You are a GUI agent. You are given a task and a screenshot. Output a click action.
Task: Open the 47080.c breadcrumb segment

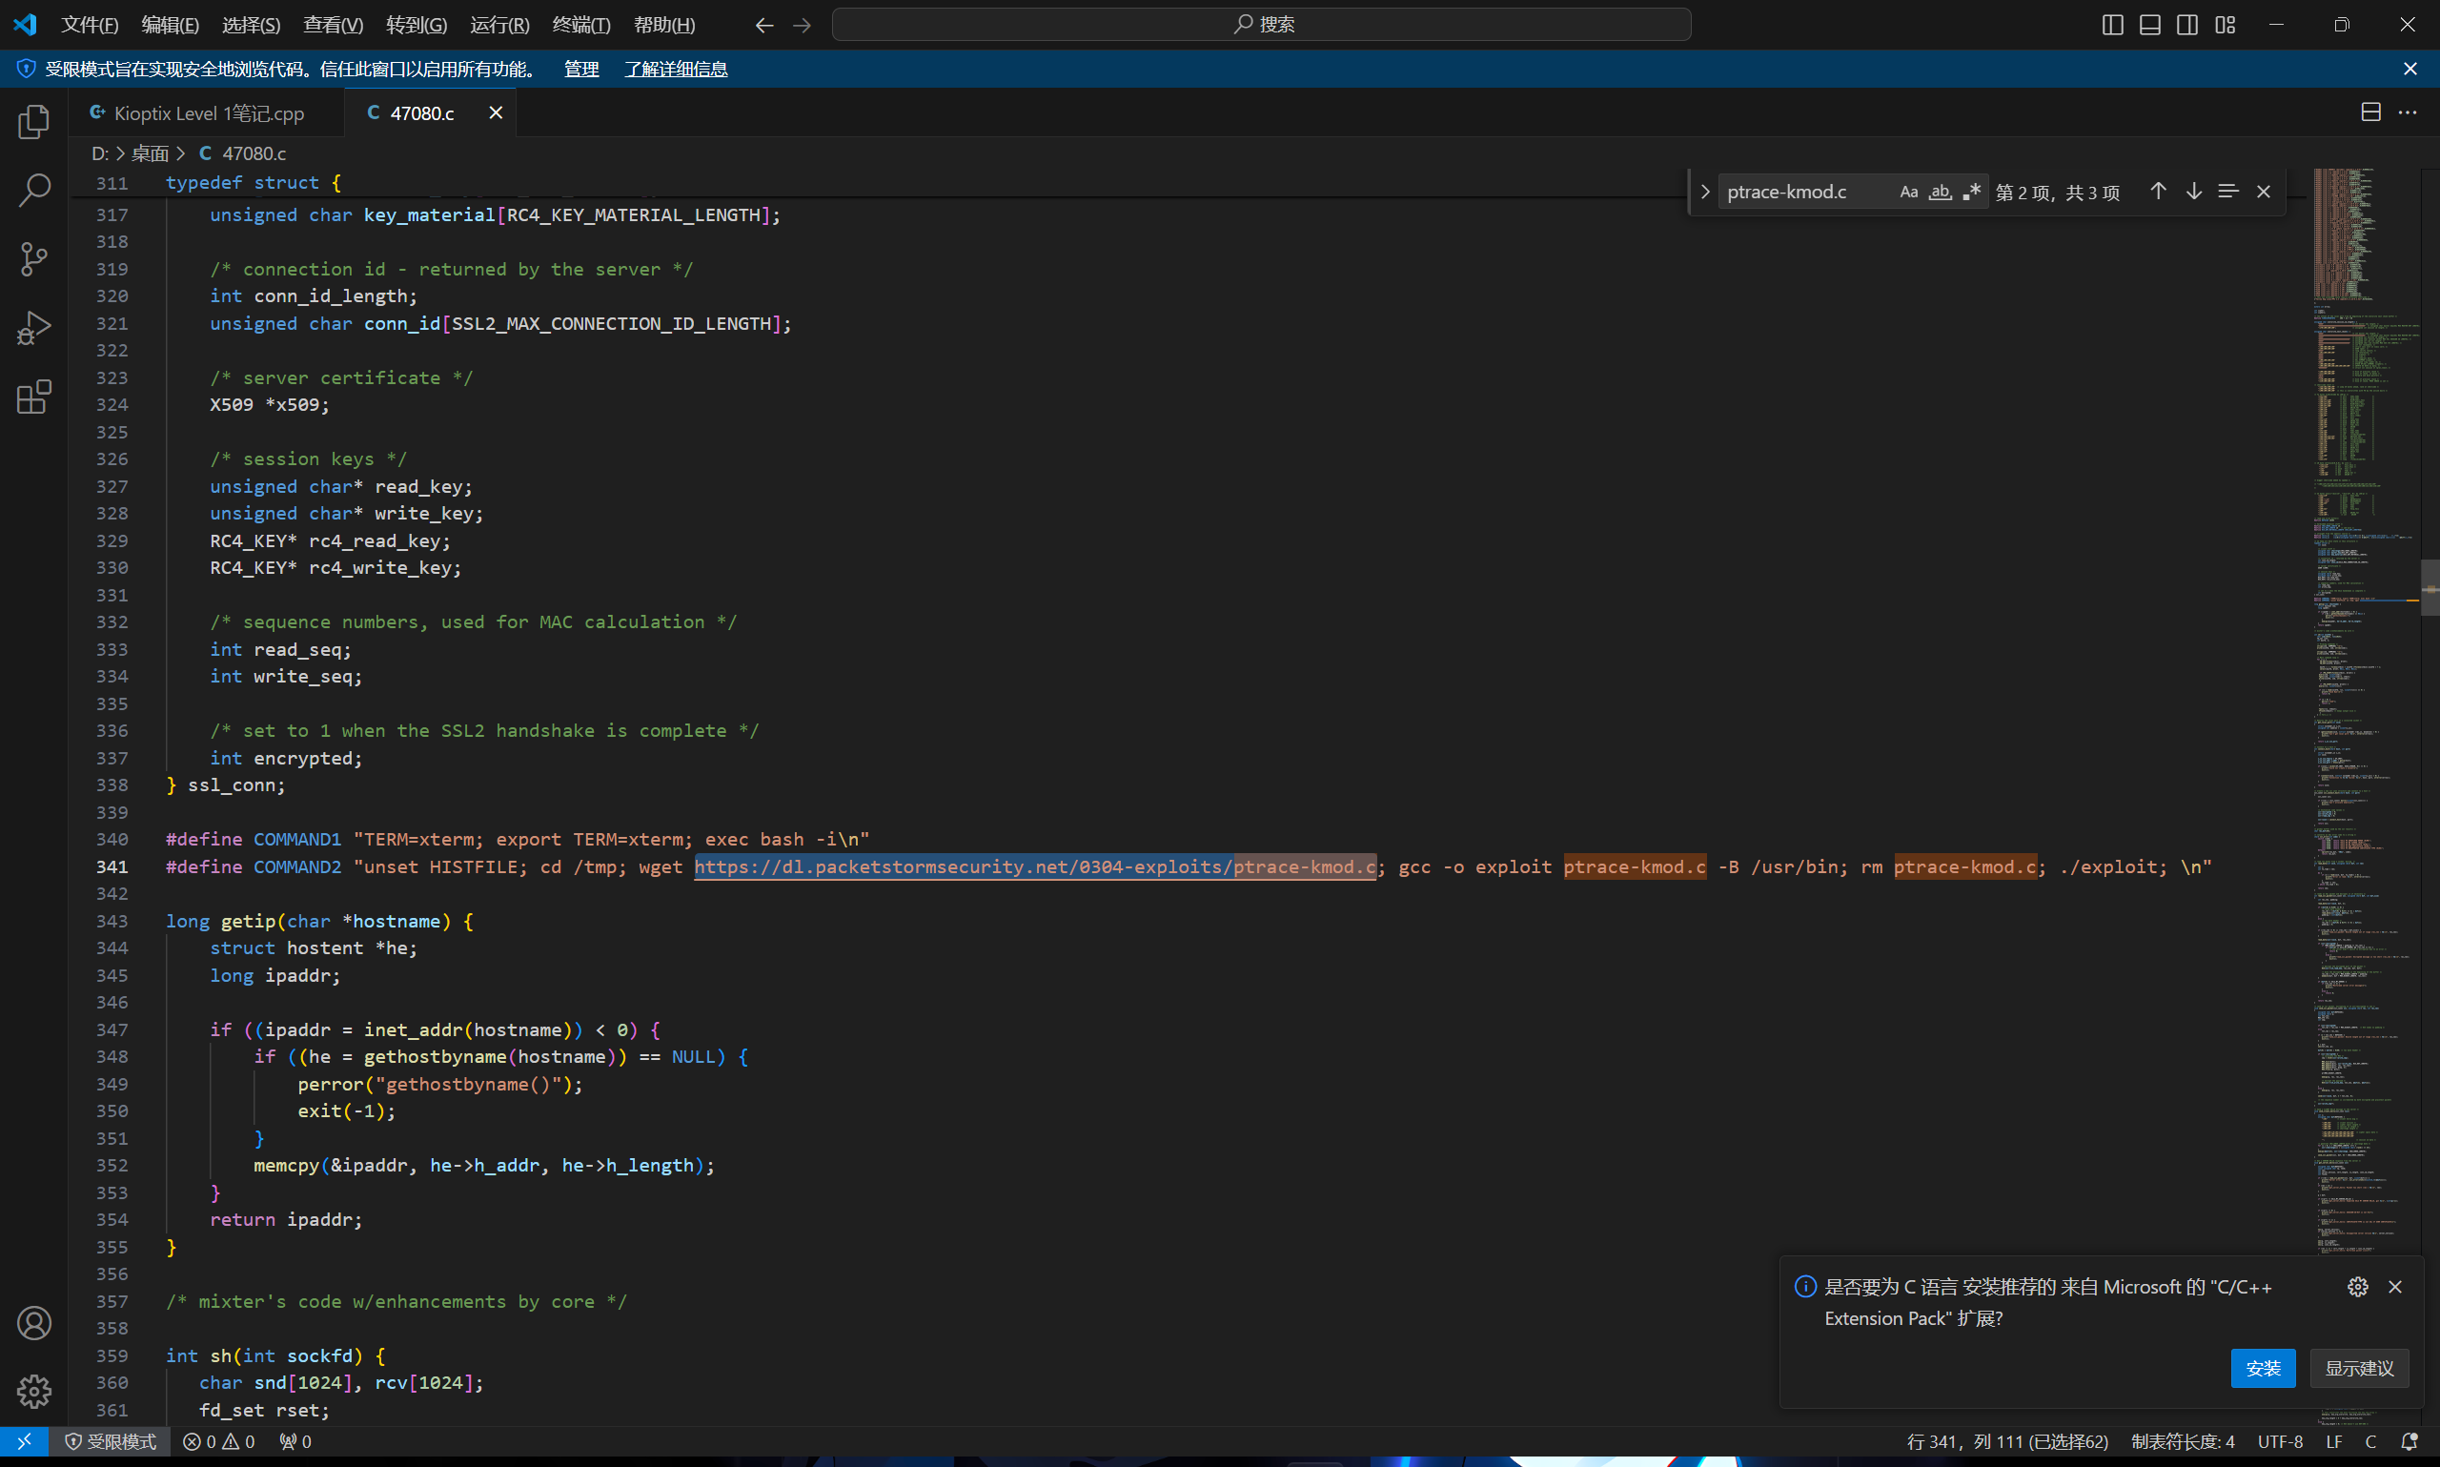243,153
